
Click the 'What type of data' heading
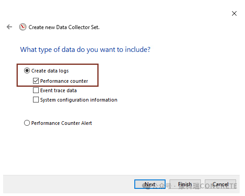tap(85, 50)
